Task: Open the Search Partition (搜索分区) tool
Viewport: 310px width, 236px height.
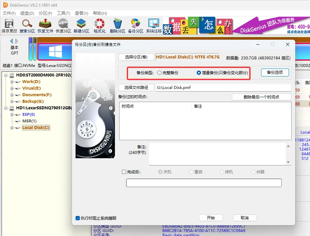Action: [27, 26]
